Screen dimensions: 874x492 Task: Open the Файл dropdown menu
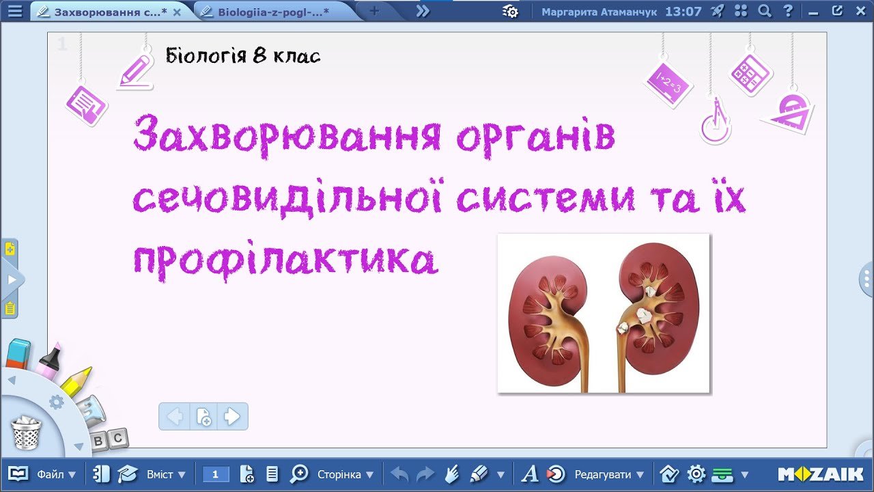coord(56,474)
